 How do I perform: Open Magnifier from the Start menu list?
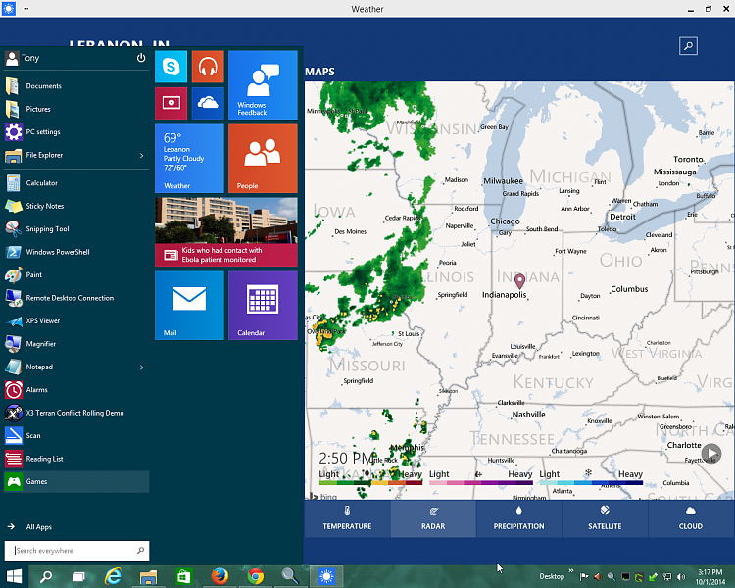click(x=76, y=344)
